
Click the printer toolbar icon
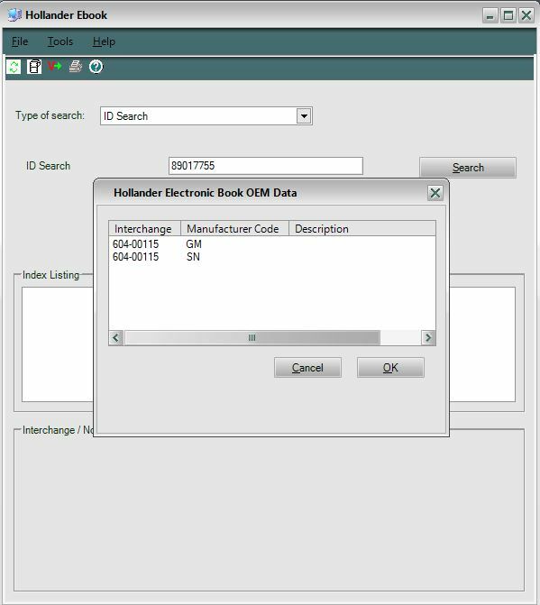click(76, 67)
